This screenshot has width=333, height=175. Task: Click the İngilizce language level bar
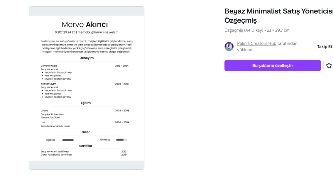tap(68, 140)
